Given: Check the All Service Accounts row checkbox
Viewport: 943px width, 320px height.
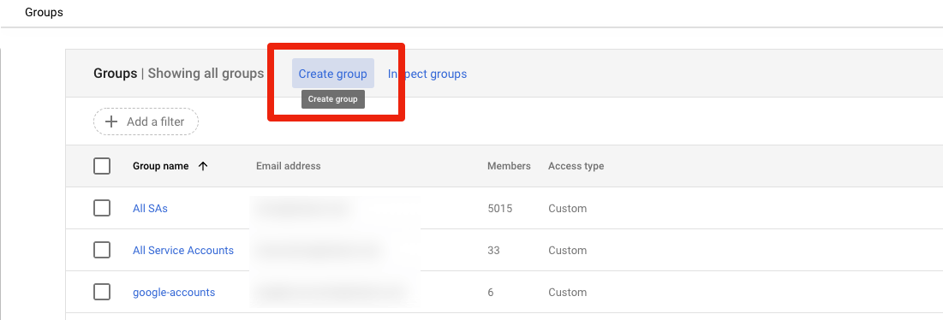Looking at the screenshot, I should click(102, 251).
